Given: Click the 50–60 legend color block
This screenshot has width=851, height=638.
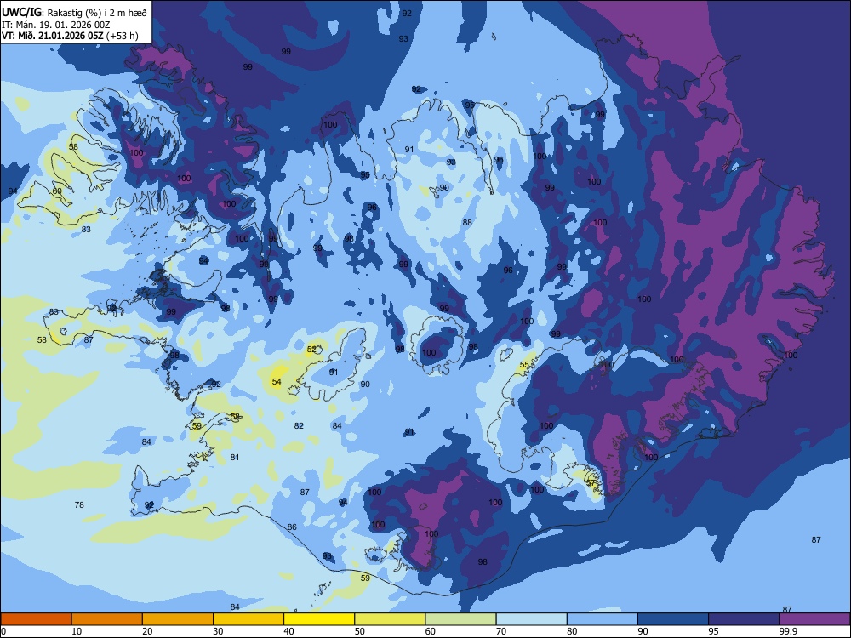Looking at the screenshot, I should [390, 619].
